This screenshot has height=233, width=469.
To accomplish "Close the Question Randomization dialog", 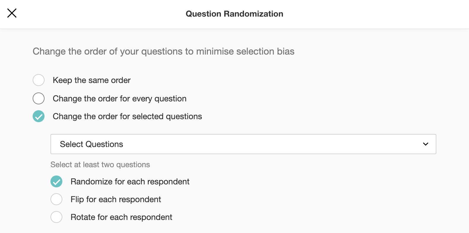I will pyautogui.click(x=12, y=13).
